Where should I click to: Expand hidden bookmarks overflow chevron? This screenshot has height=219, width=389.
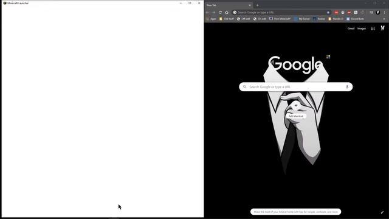[384, 19]
